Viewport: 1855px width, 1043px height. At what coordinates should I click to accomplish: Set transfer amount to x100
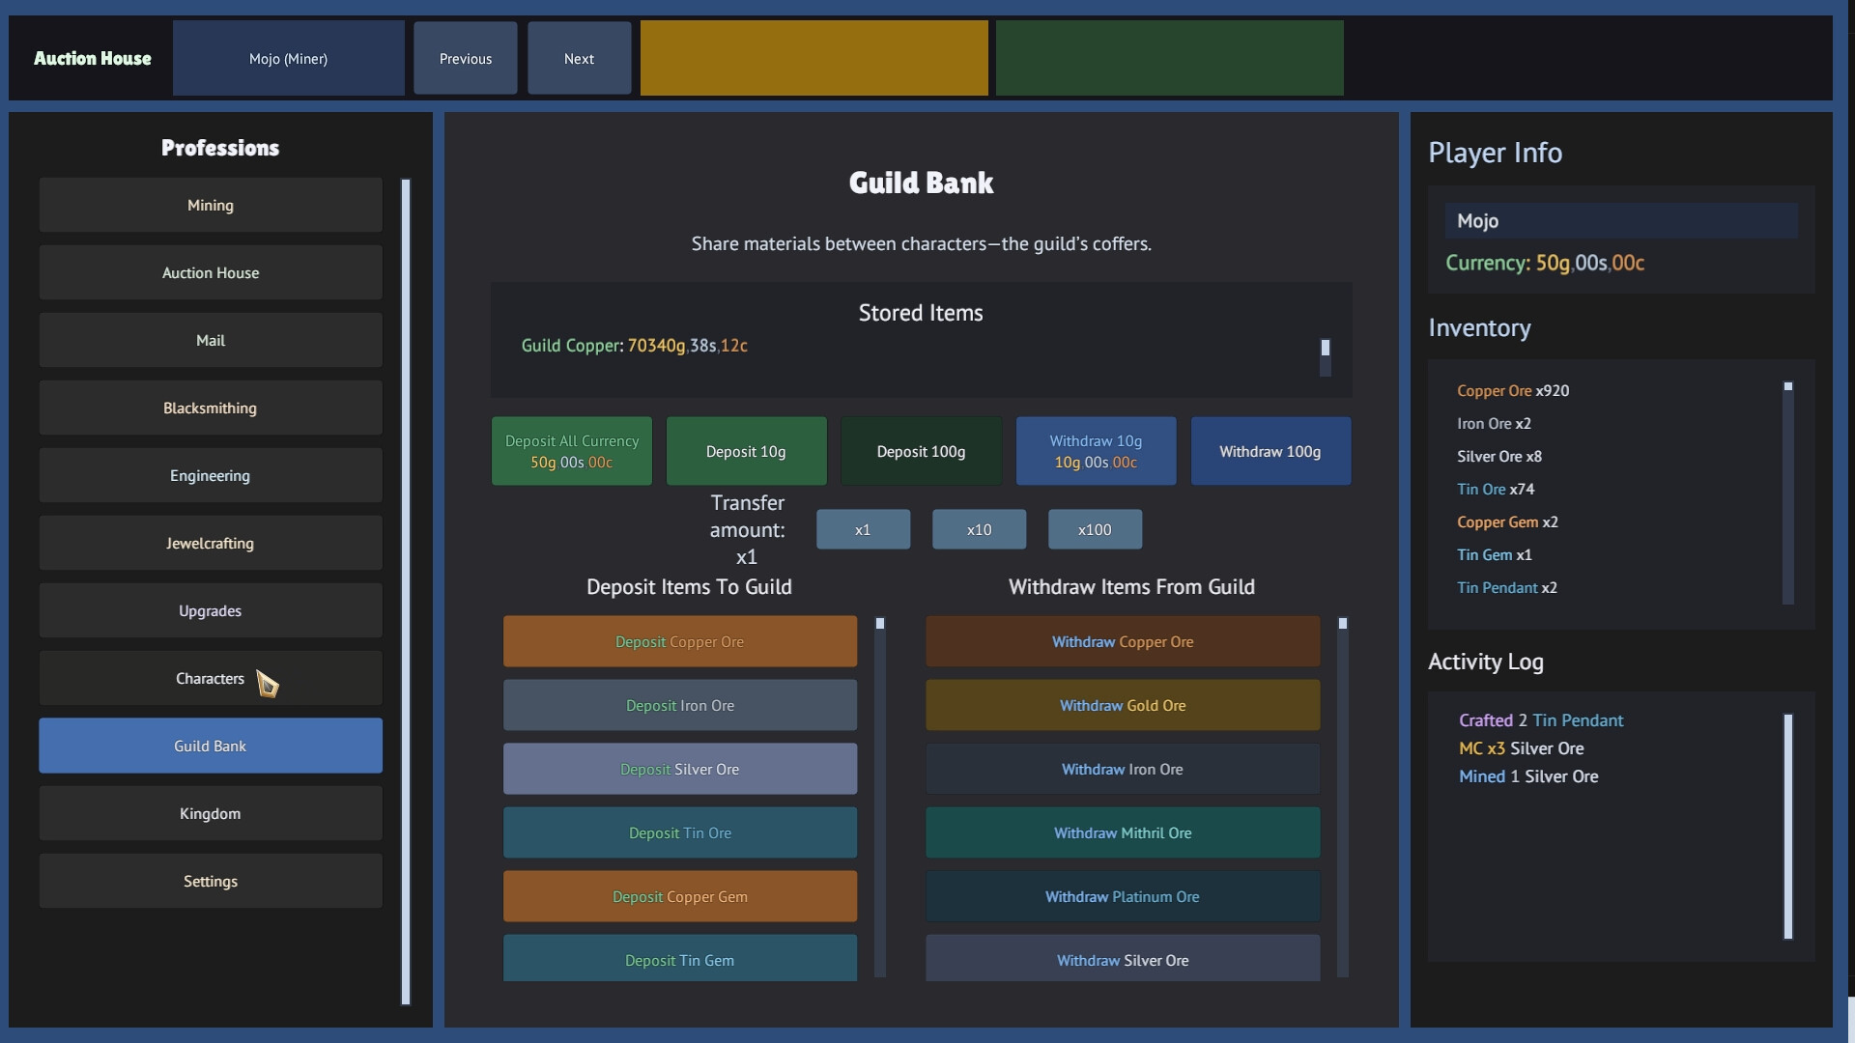(x=1094, y=529)
